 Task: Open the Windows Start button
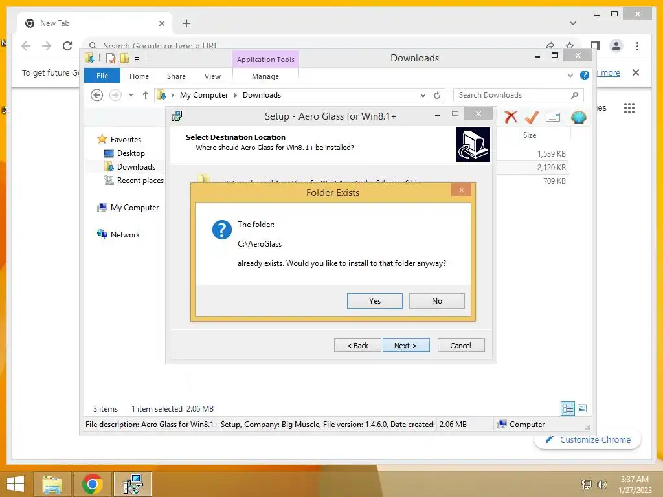coord(16,484)
